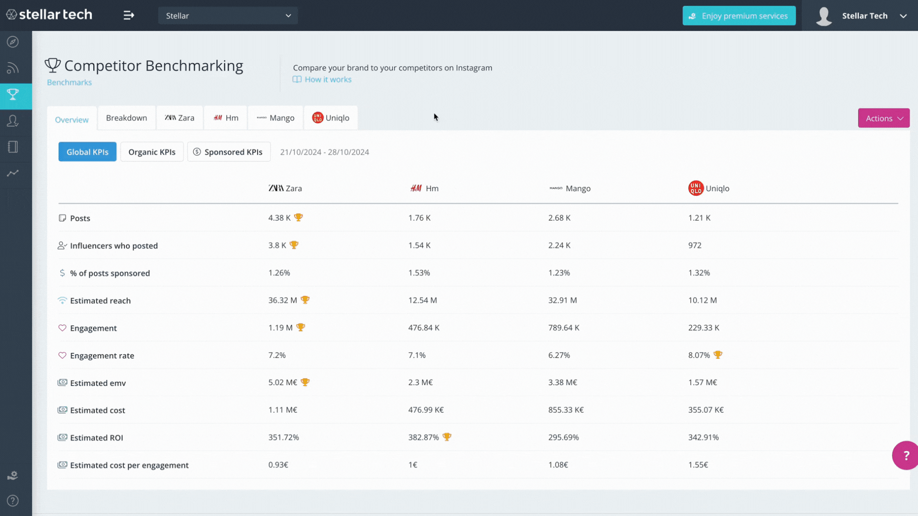
Task: Click the trophy beside Uniqlo engagement rate
Action: 718,355
